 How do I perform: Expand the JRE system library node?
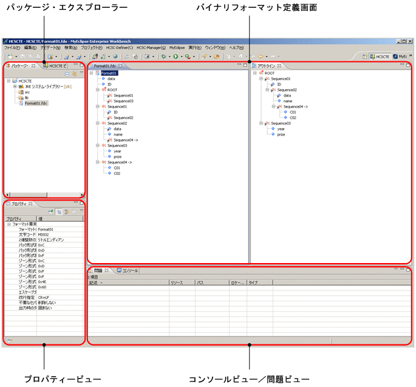[15, 86]
